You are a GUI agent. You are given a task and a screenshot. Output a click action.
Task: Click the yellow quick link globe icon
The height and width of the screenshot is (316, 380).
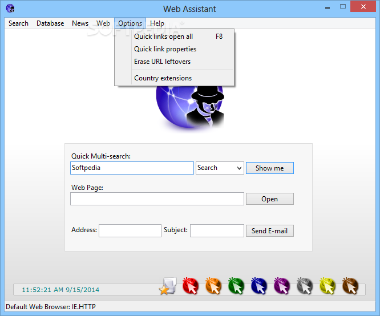[x=328, y=286]
